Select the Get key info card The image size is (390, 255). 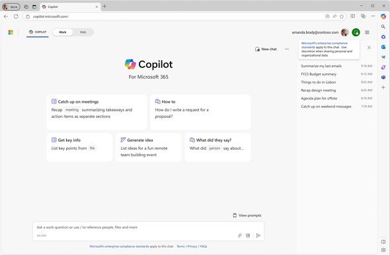[x=79, y=148]
